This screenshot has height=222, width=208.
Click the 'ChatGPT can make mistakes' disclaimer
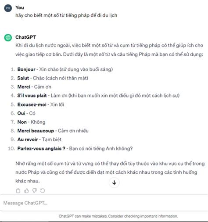pyautogui.click(x=118, y=216)
